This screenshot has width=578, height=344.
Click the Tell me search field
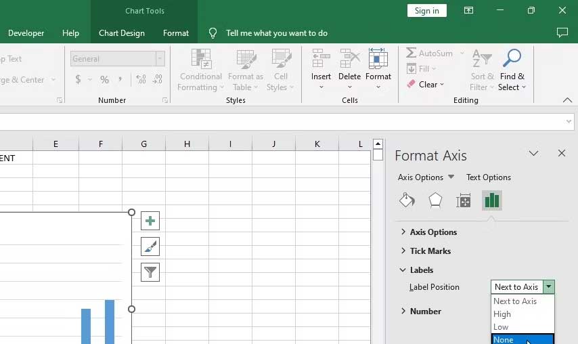click(276, 33)
